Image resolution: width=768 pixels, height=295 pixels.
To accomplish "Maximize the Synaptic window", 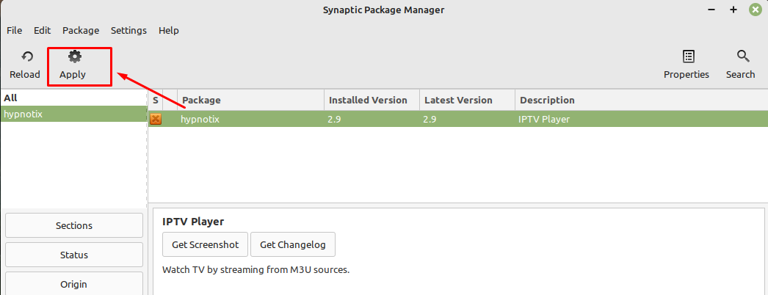I will point(733,10).
